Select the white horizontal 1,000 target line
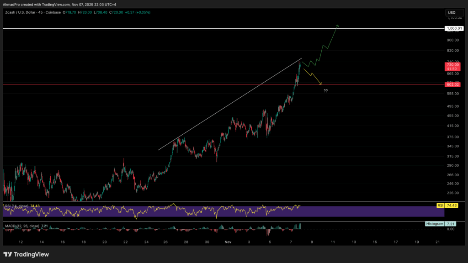This screenshot has width=468, height=263. pos(183,28)
